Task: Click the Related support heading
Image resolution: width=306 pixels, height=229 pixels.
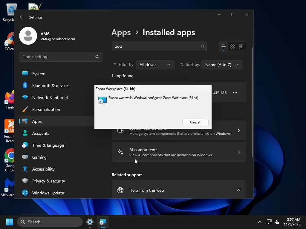Action: pos(127,175)
